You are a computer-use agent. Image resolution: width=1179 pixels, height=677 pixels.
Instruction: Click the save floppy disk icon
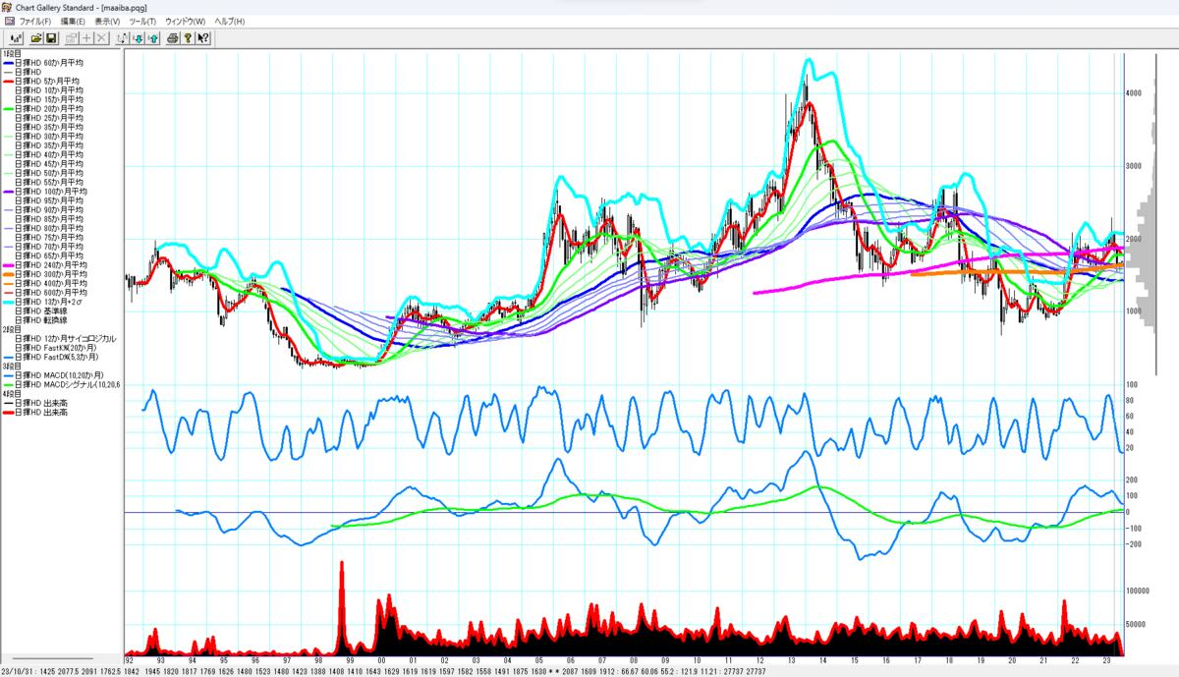click(52, 38)
